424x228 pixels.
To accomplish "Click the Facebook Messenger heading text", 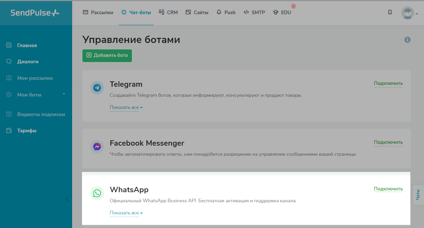I will pos(147,143).
